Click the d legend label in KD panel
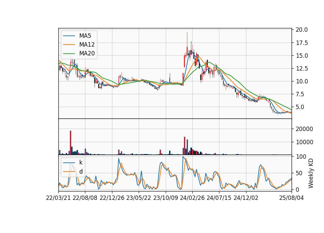 click(81, 172)
